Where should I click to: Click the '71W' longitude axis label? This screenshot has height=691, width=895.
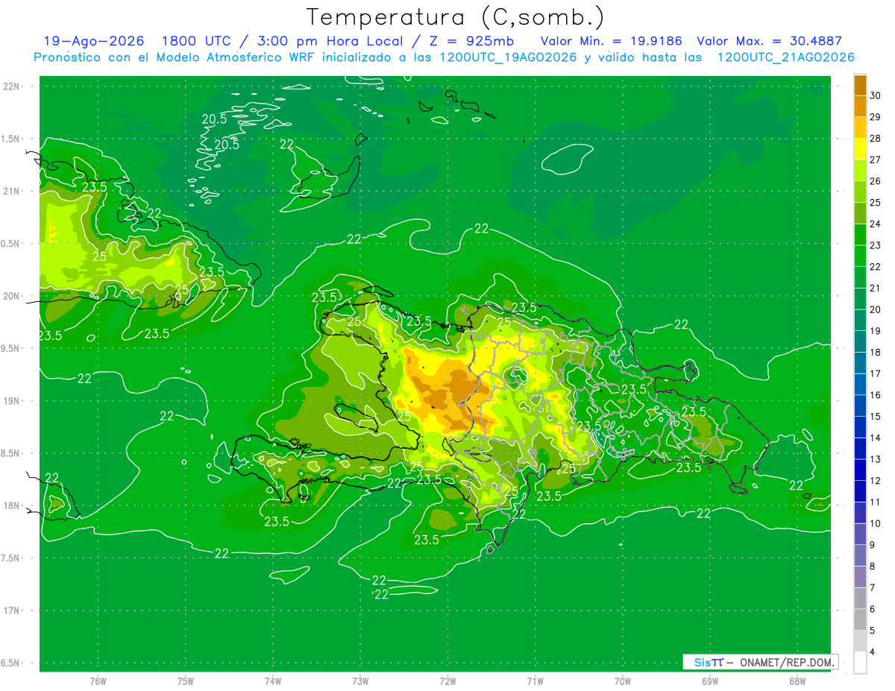(x=535, y=681)
